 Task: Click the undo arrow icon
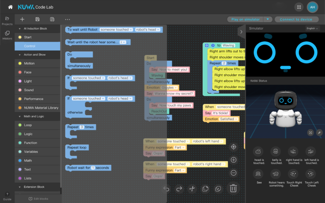click(x=166, y=189)
